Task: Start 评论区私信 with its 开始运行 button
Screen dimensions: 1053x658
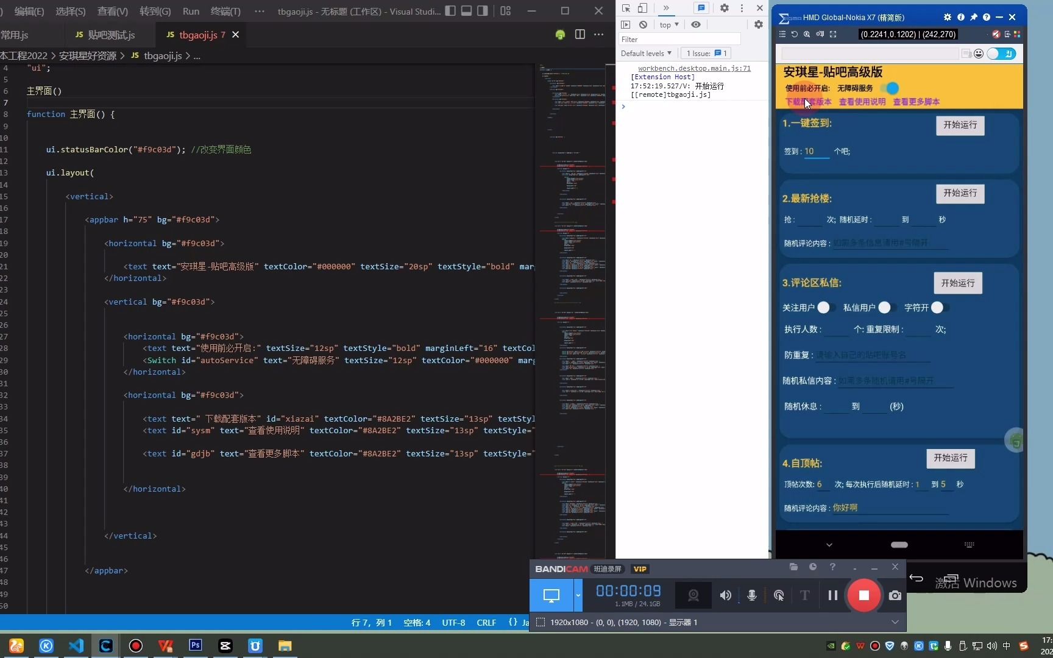Action: pos(957,283)
